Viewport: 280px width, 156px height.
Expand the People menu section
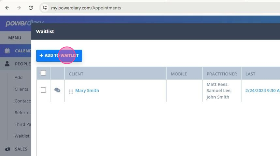(x=16, y=64)
